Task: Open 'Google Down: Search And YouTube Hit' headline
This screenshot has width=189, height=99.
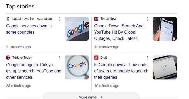Action: pos(119,32)
